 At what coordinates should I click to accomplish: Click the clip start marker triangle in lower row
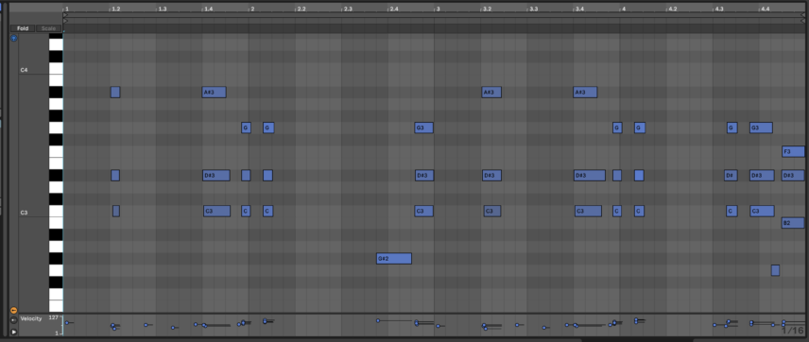click(65, 21)
